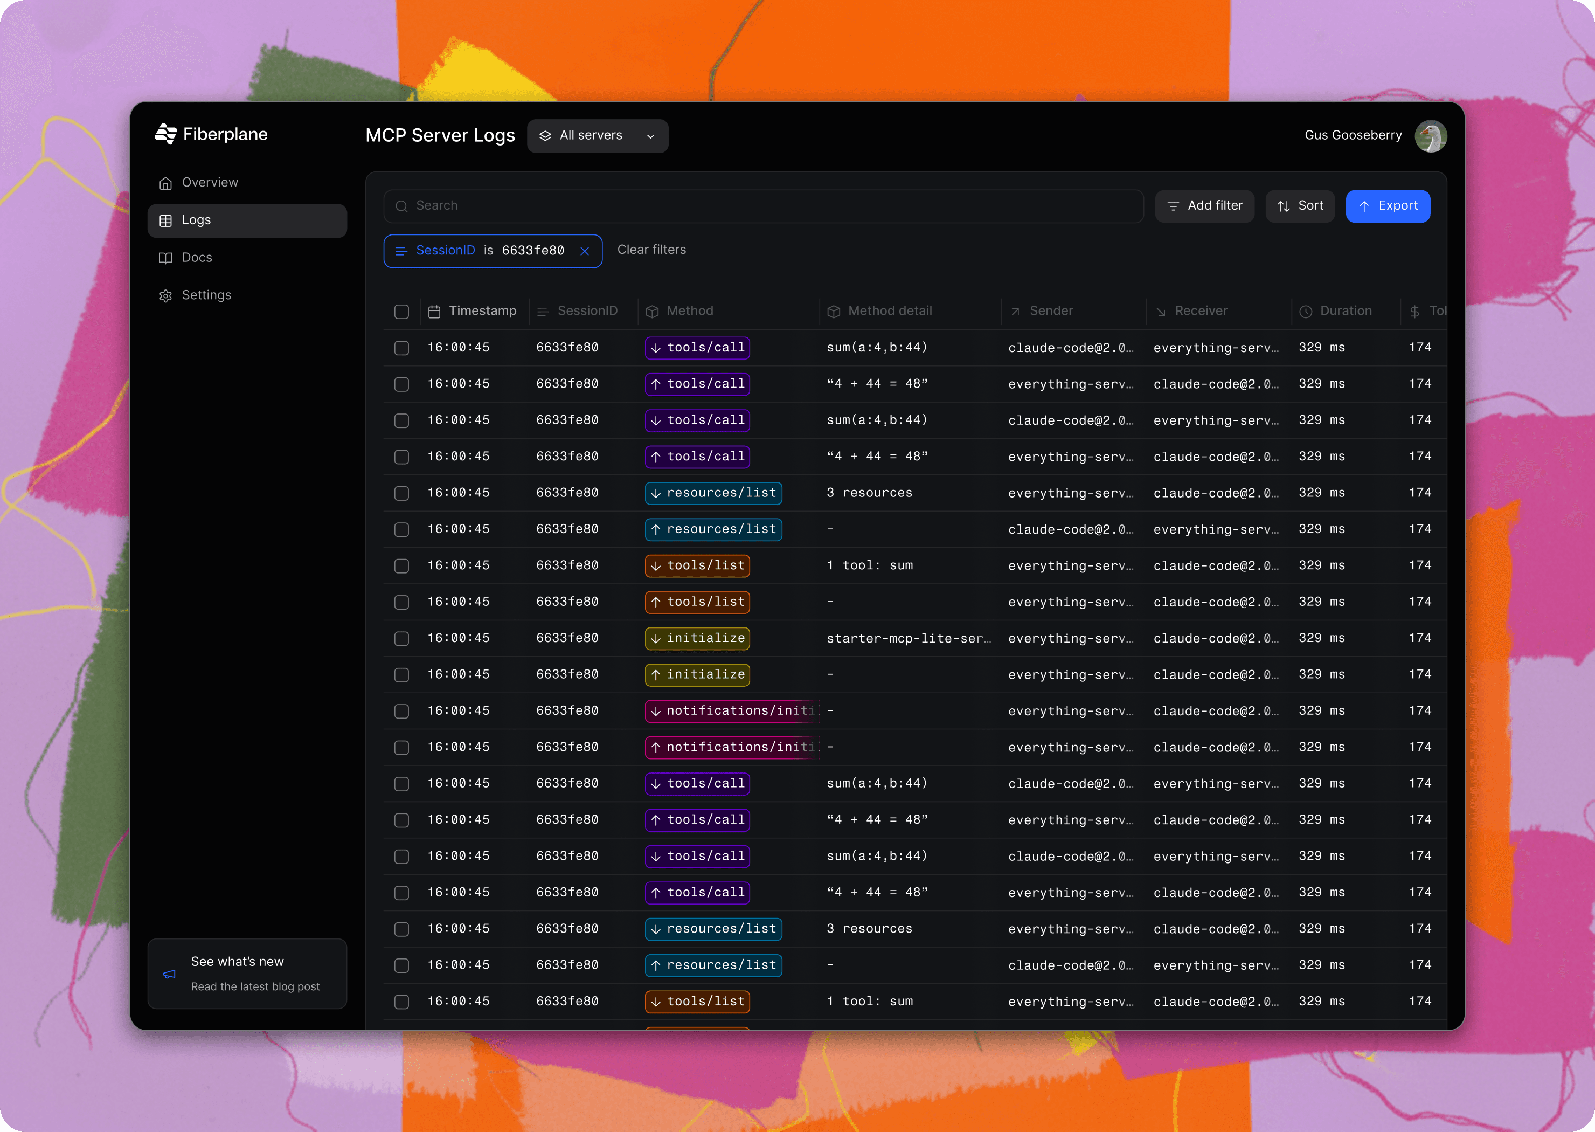This screenshot has height=1132, width=1595.
Task: Click the Docs book icon
Action: pos(166,258)
